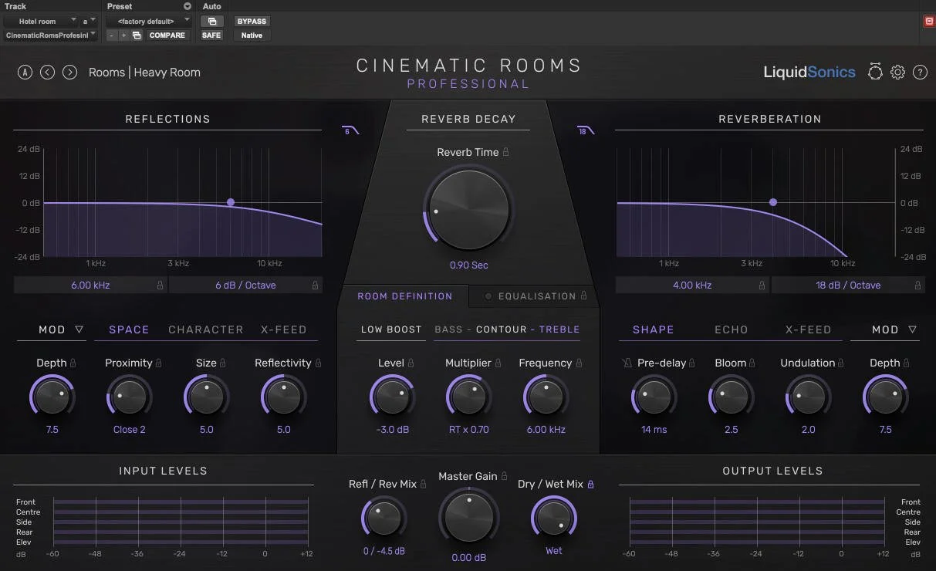Toggle the Pre-delay parameter lock
The height and width of the screenshot is (571, 936).
pos(692,363)
